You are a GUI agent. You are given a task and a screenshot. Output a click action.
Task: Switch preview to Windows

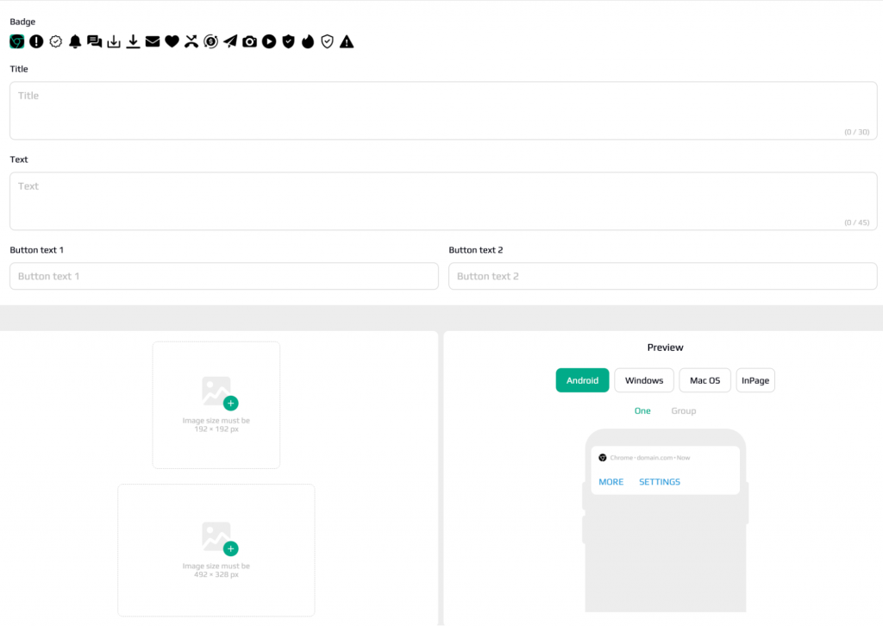644,380
